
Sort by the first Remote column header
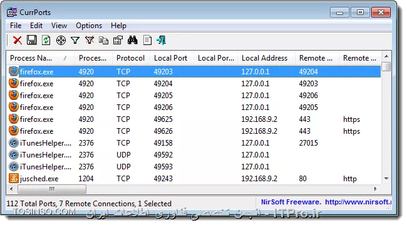click(x=317, y=58)
